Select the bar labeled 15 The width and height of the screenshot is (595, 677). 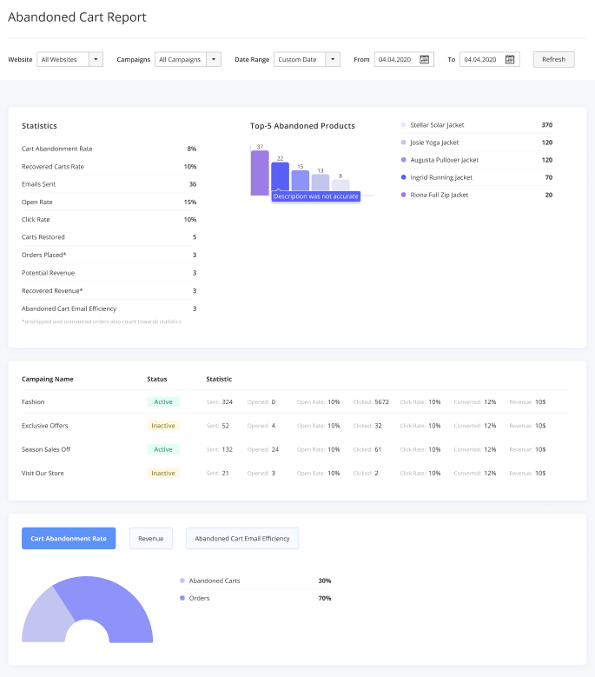pyautogui.click(x=301, y=181)
